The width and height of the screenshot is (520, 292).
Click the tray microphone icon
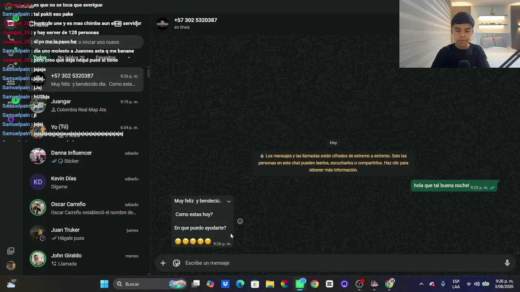[443, 284]
